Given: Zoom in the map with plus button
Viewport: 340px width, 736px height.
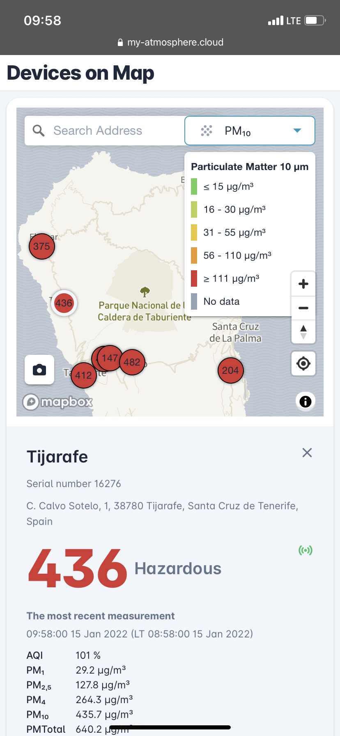Looking at the screenshot, I should tap(303, 284).
